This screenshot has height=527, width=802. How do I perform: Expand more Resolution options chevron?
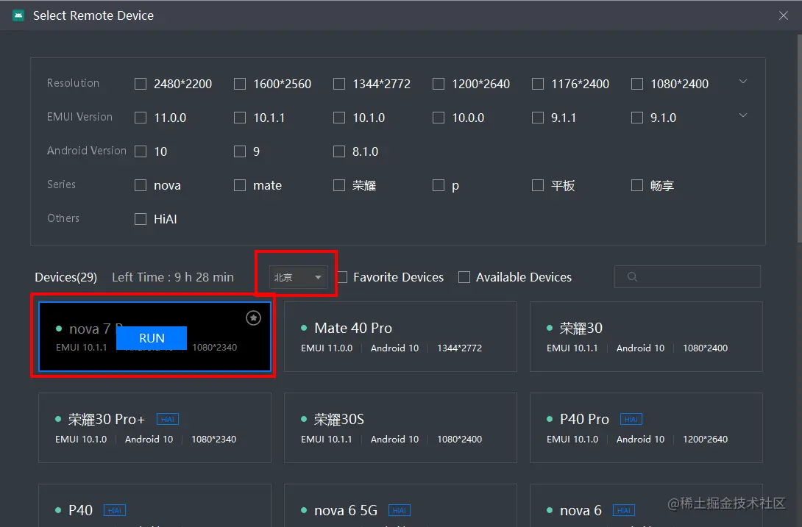(x=743, y=82)
